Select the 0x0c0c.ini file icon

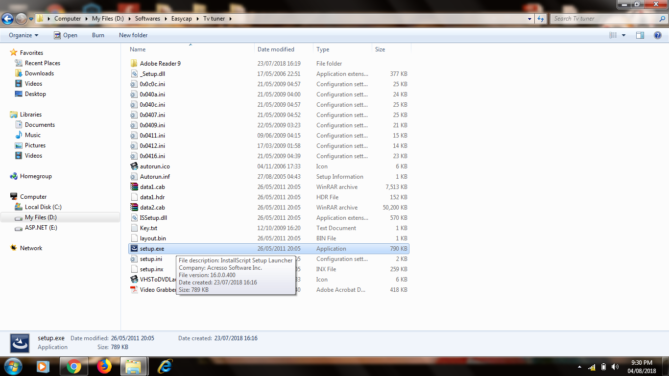(134, 84)
